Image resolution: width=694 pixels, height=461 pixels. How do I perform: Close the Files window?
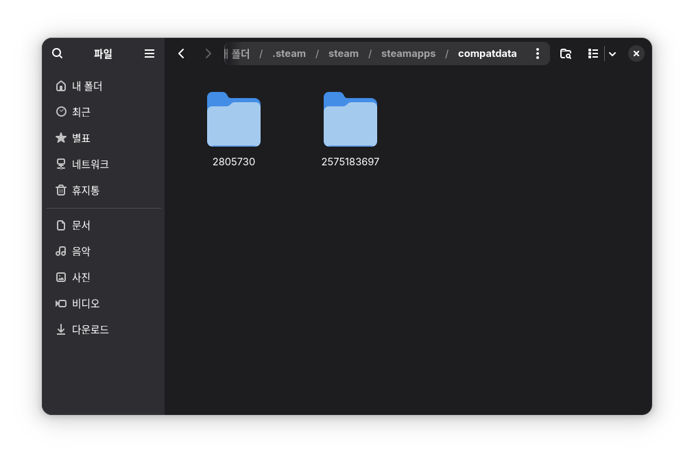click(636, 54)
